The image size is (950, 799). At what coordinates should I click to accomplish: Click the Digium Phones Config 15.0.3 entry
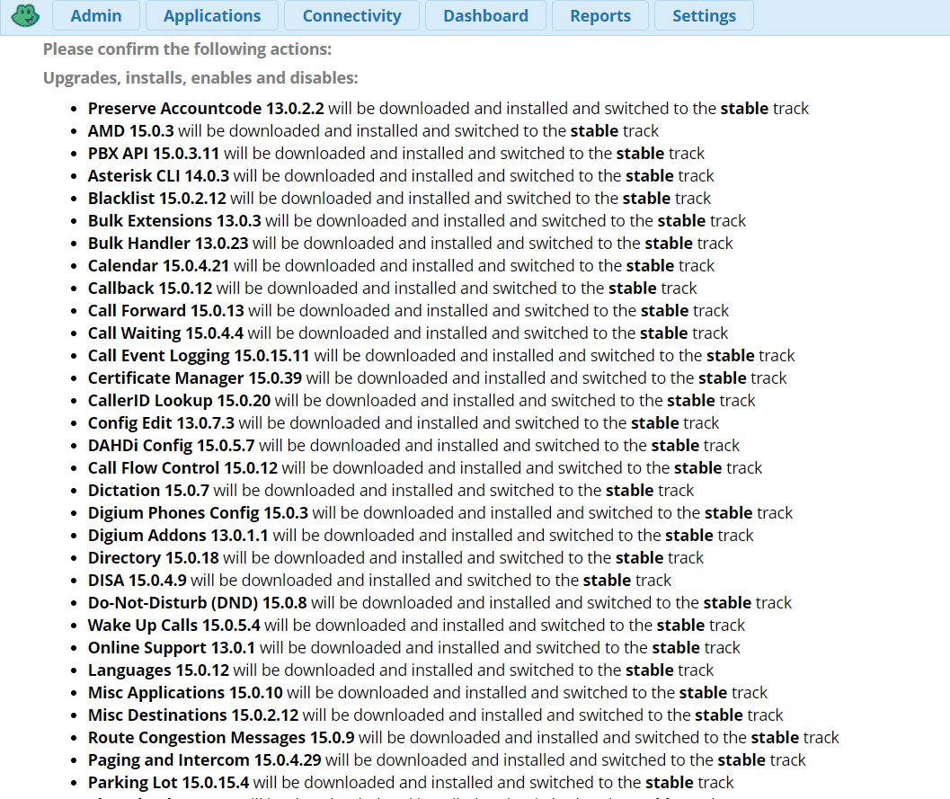[x=198, y=513]
